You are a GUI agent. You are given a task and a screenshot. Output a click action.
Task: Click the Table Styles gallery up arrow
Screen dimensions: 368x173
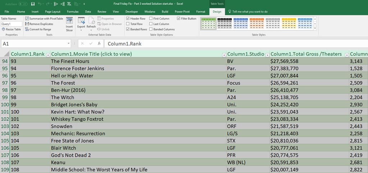click(315, 19)
